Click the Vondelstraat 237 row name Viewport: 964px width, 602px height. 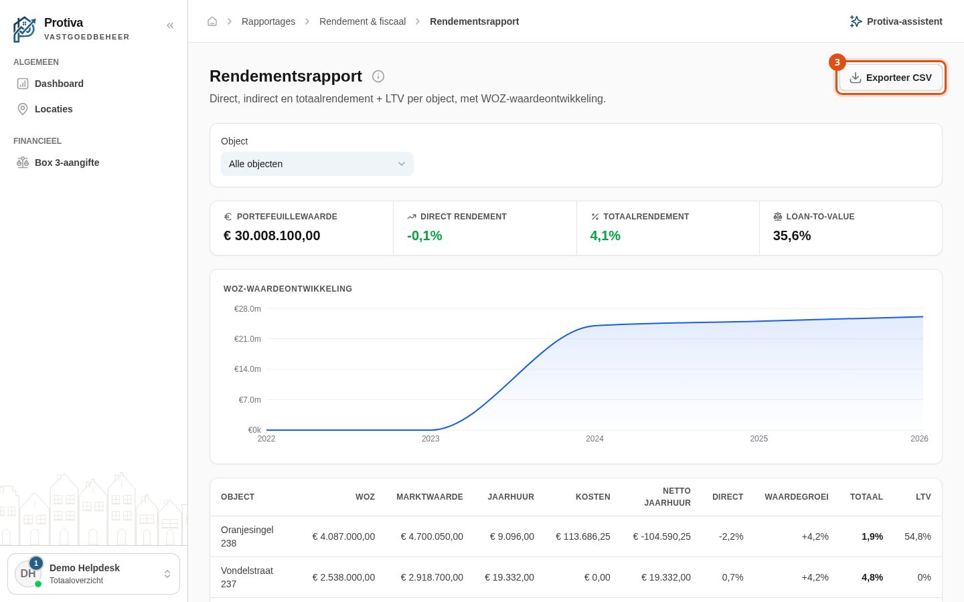[247, 577]
